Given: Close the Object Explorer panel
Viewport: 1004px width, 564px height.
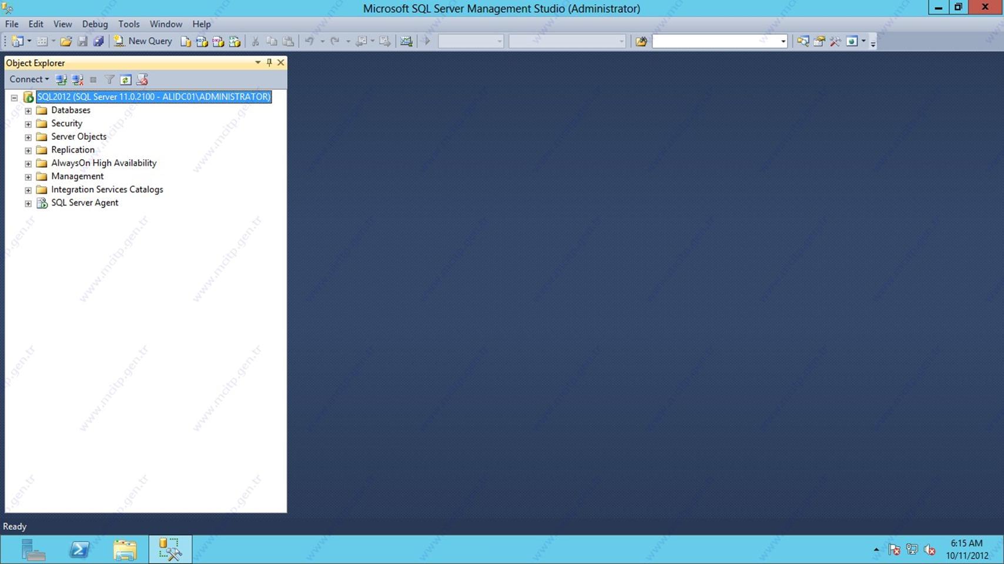Looking at the screenshot, I should pos(281,62).
